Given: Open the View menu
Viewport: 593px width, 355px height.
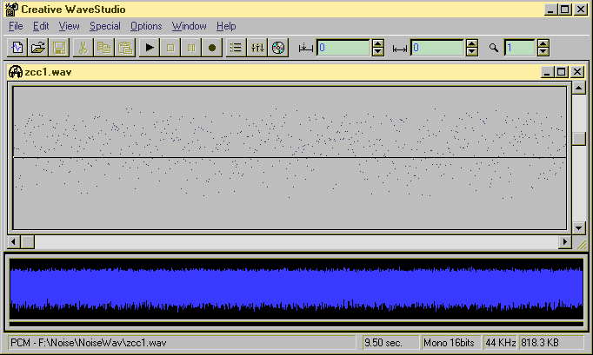Looking at the screenshot, I should pos(70,26).
